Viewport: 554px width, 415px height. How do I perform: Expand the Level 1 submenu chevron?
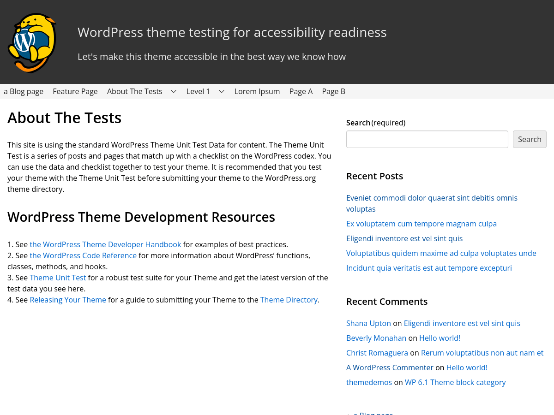click(x=222, y=91)
